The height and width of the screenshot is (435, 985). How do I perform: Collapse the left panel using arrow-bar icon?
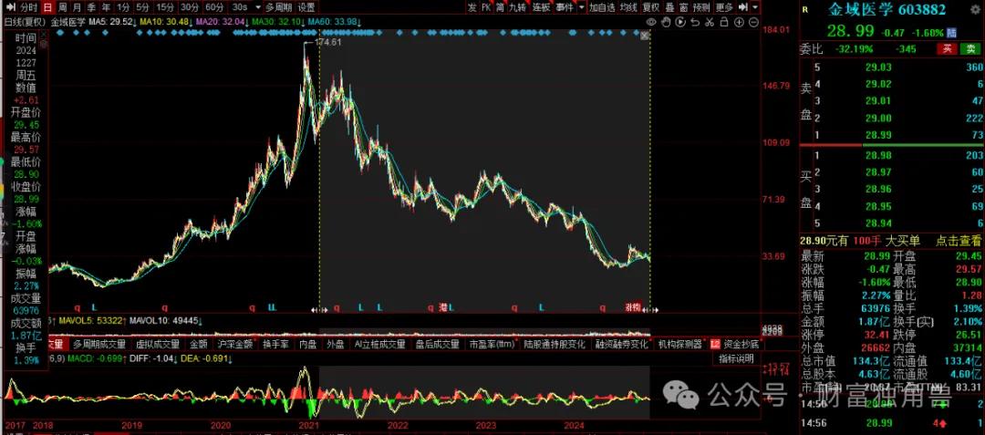tap(10, 7)
